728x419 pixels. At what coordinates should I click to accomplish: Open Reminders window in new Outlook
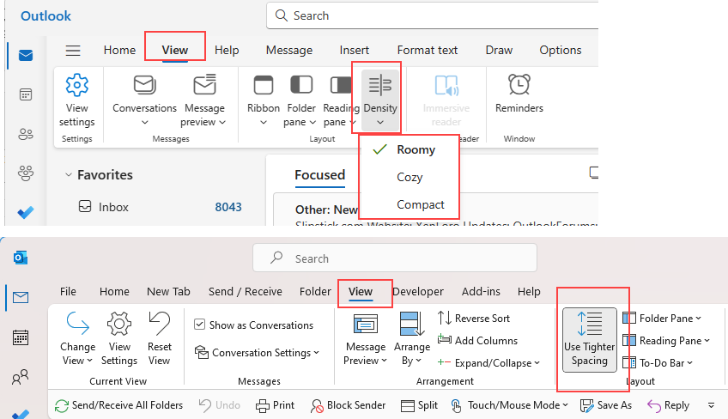pyautogui.click(x=519, y=94)
